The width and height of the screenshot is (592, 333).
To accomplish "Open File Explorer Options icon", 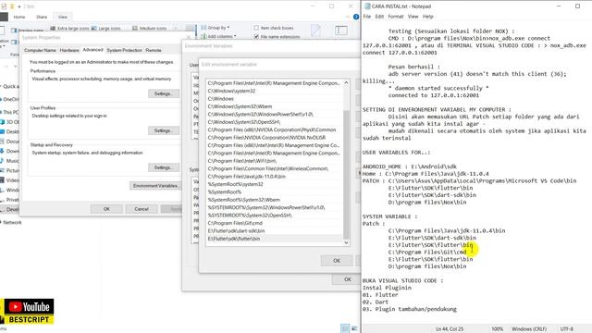I will [341, 31].
